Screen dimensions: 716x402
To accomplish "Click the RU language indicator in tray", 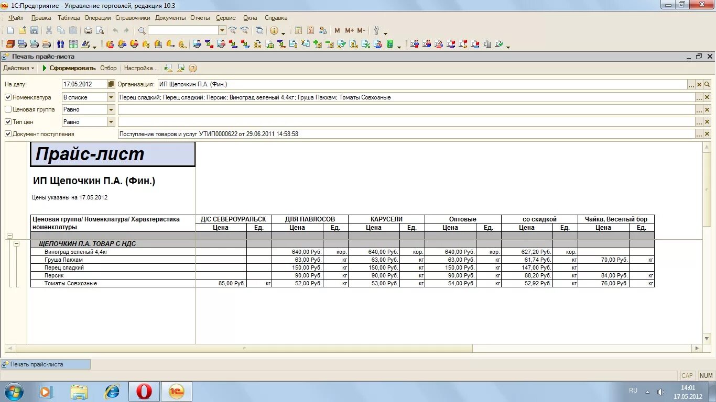I will point(633,390).
